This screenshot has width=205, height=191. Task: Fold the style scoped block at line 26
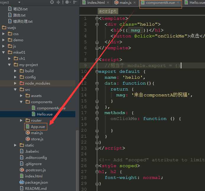[97, 166]
